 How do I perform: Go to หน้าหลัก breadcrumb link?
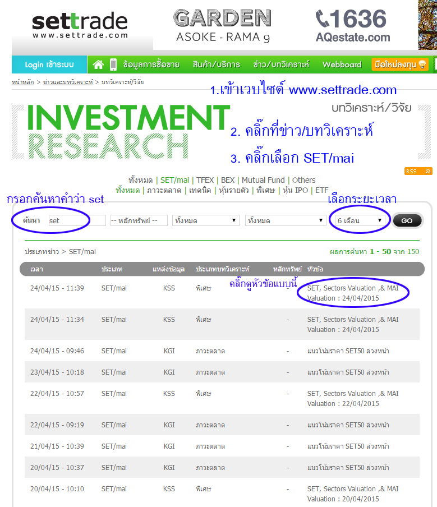pos(22,82)
